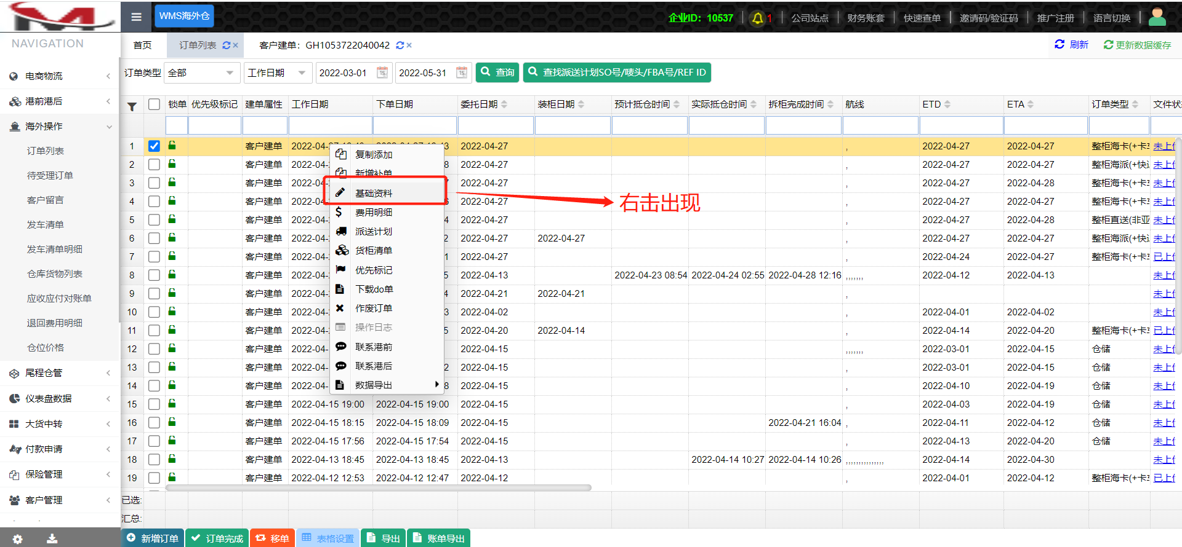Sort by 装柜日期 column sort icon
This screenshot has width=1182, height=547.
[x=581, y=104]
